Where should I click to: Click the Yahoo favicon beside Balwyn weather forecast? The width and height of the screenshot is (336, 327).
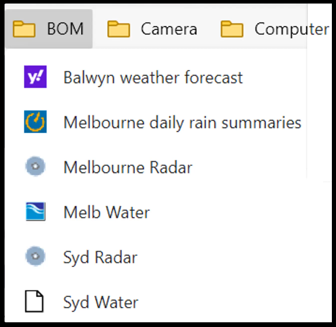pos(35,76)
